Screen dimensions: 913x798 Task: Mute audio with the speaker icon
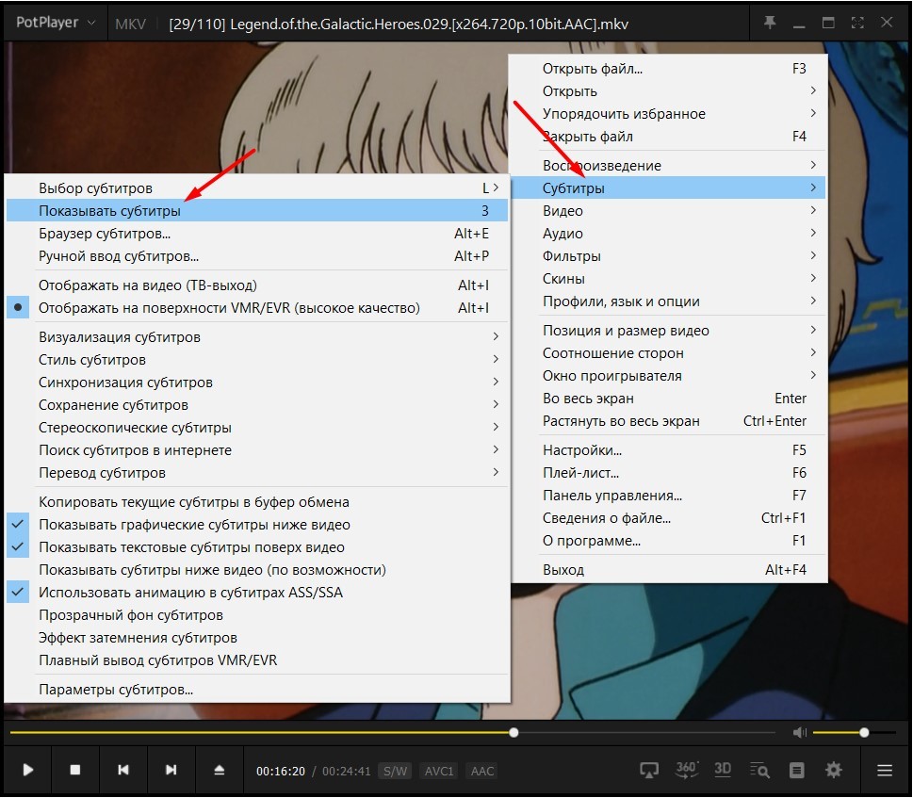800,732
